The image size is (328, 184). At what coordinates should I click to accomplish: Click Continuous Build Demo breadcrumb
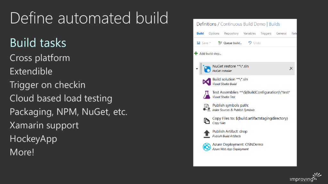click(x=243, y=24)
